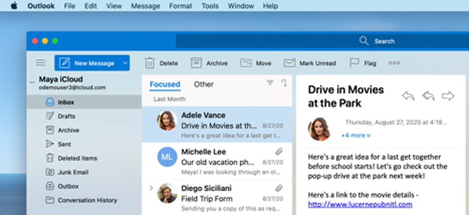Open the Edit menu
The height and width of the screenshot is (215, 469).
tap(91, 6)
